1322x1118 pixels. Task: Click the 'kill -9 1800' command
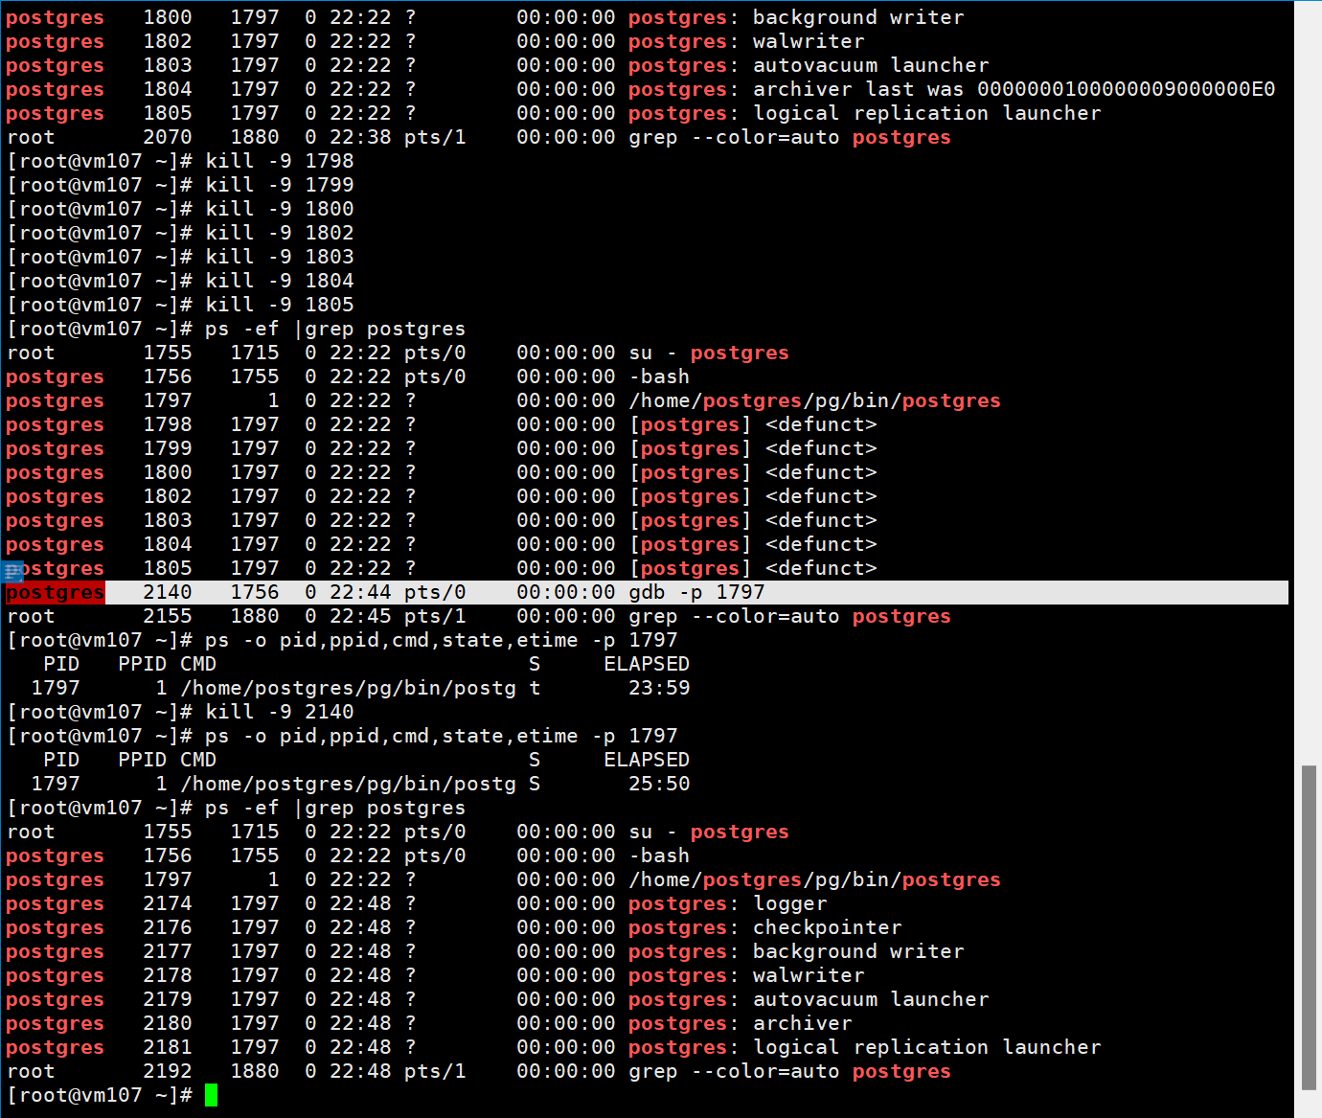click(x=280, y=209)
